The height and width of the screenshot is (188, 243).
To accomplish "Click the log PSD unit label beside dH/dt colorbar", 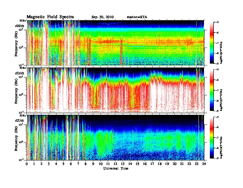I will (221, 53).
